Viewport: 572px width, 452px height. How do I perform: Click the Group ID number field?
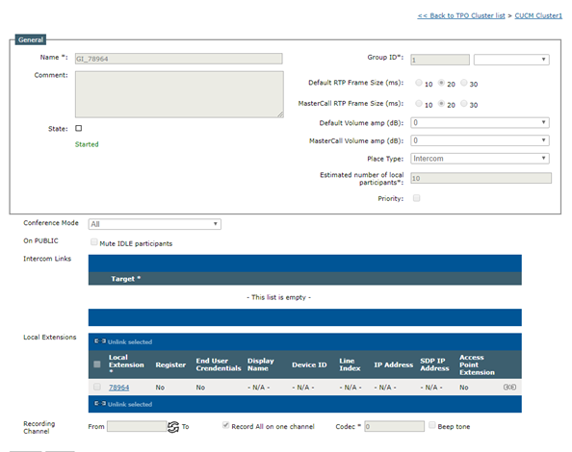440,60
